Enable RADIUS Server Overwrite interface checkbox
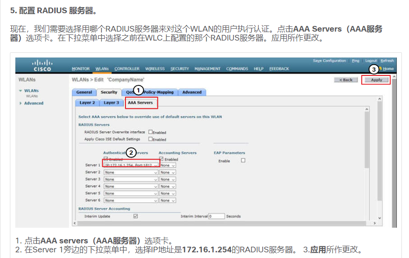Viewport: 409px width, 258px height. [150, 132]
